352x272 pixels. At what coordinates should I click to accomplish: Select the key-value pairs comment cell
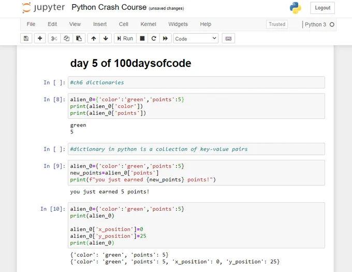(x=196, y=149)
